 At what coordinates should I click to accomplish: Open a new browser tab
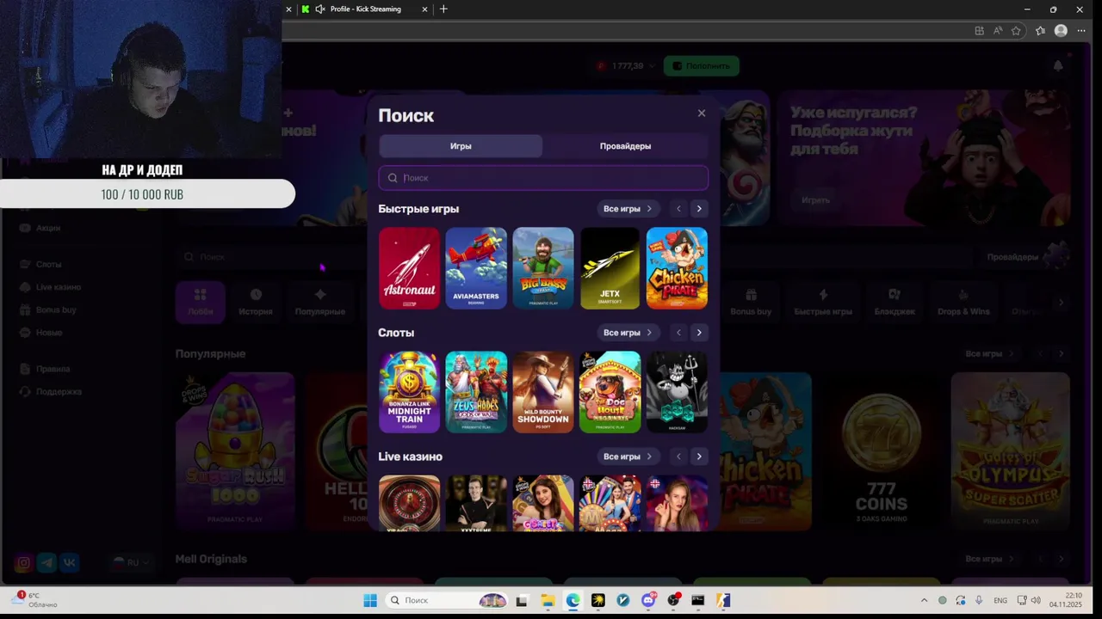[443, 9]
